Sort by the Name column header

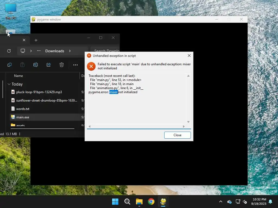pos(18,76)
